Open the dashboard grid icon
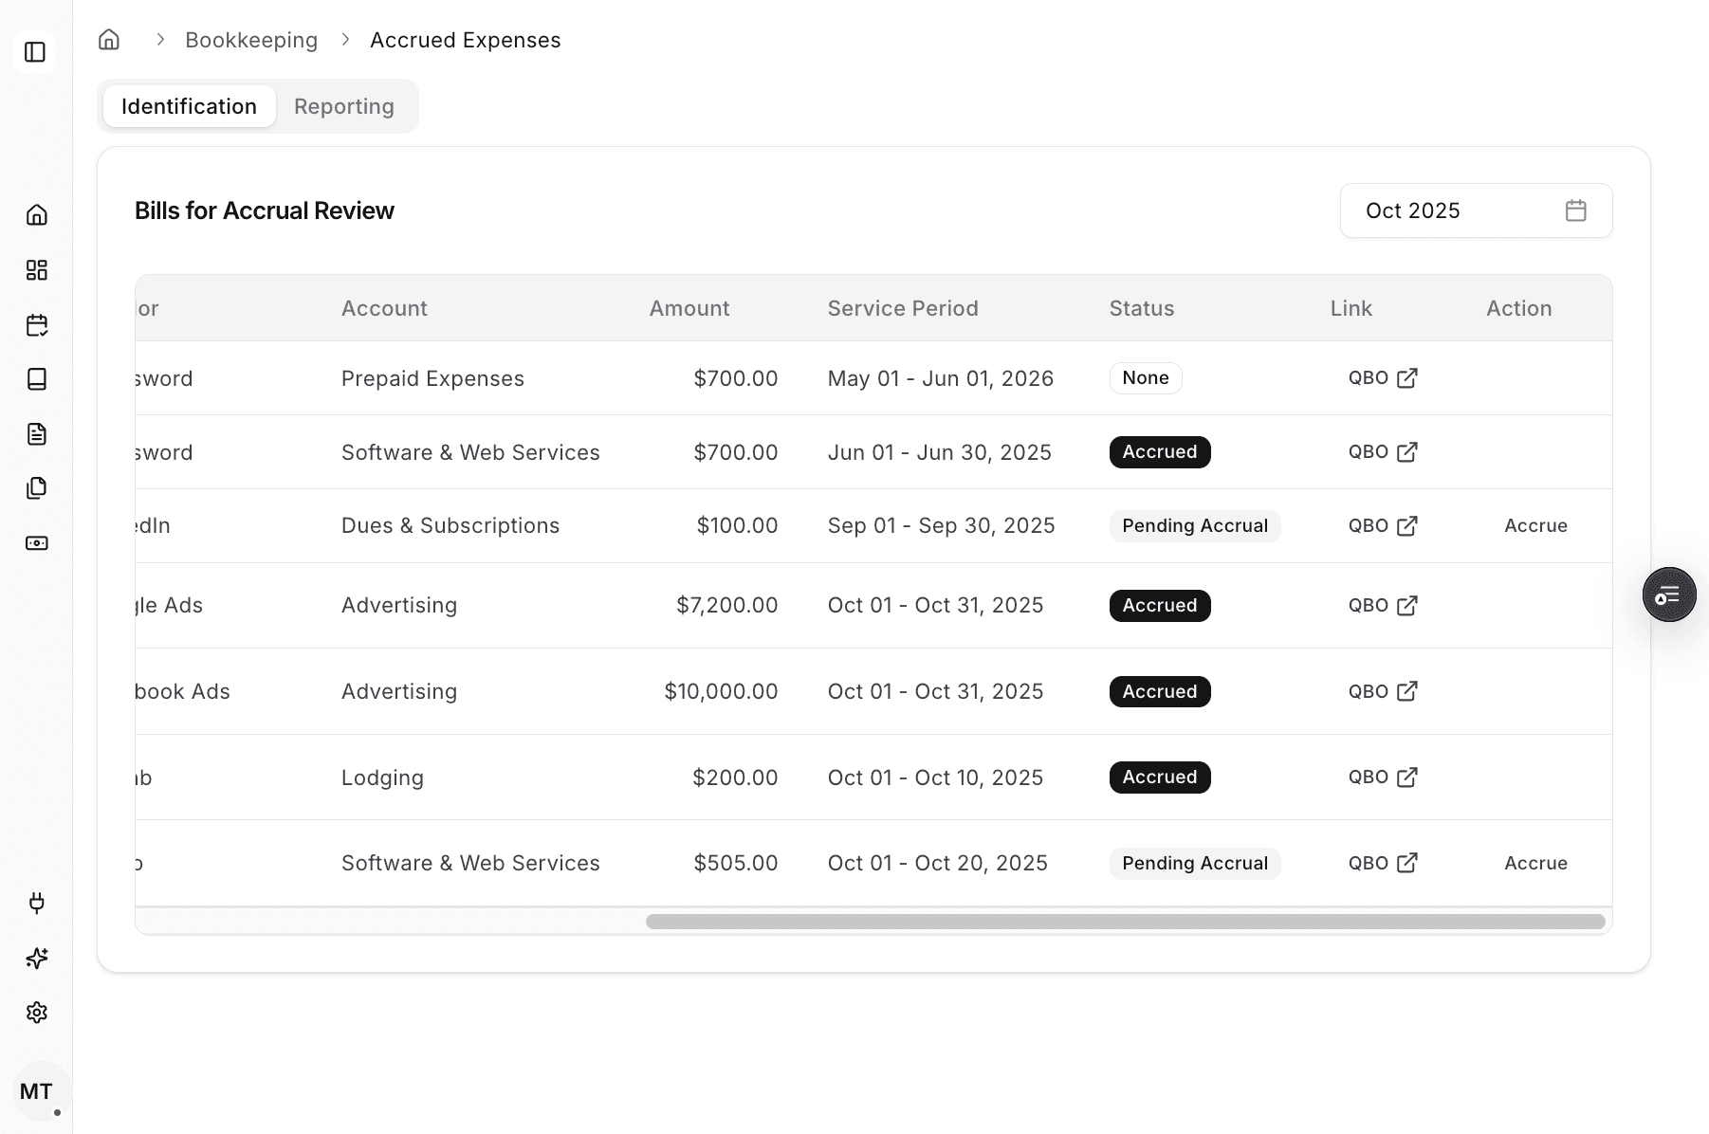The image size is (1709, 1134). click(37, 269)
